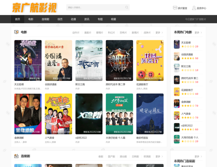Open the 斯文江南 movie poster

pos(89,60)
